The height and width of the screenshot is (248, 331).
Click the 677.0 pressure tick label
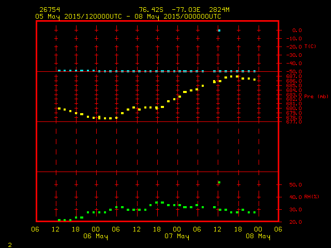(x=294, y=122)
